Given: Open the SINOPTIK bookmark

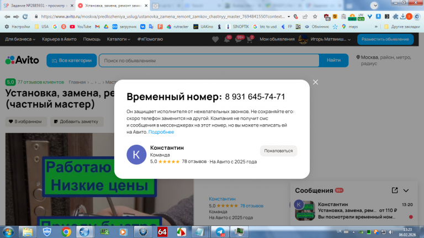Looking at the screenshot, I should tap(237, 27).
